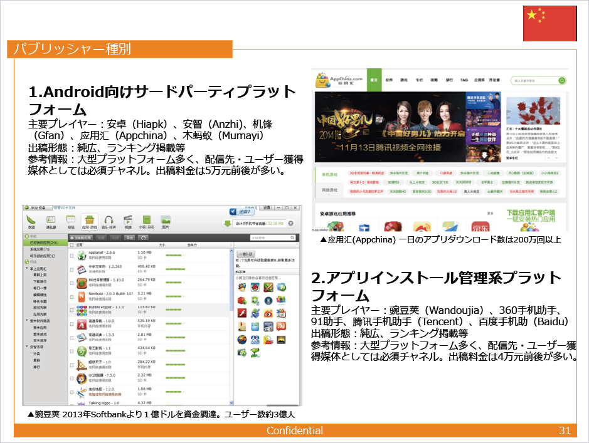
Task: Open the red Flash player recommended icon
Action: [x=242, y=313]
